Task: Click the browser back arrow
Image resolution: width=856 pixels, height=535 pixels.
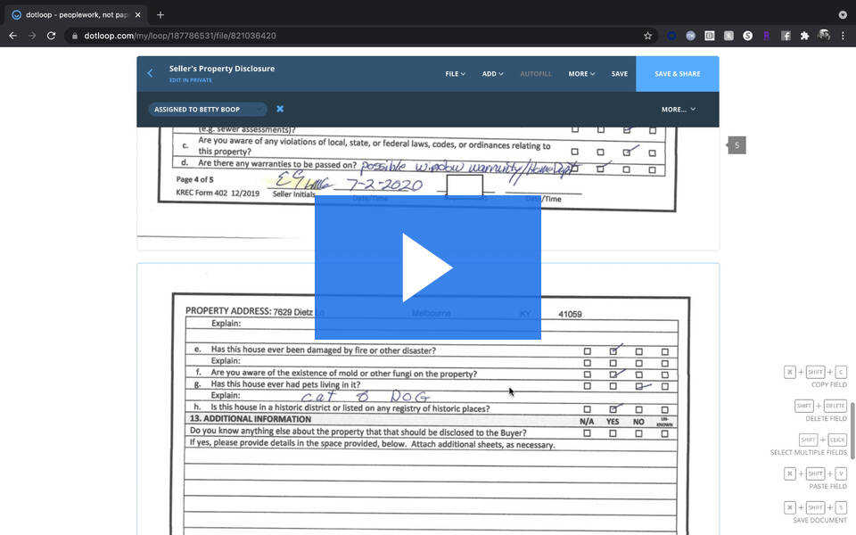Action: click(x=13, y=36)
